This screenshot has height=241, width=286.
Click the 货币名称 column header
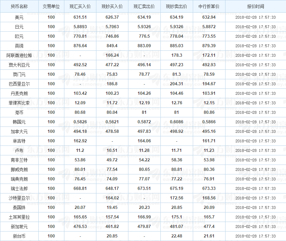19,6
